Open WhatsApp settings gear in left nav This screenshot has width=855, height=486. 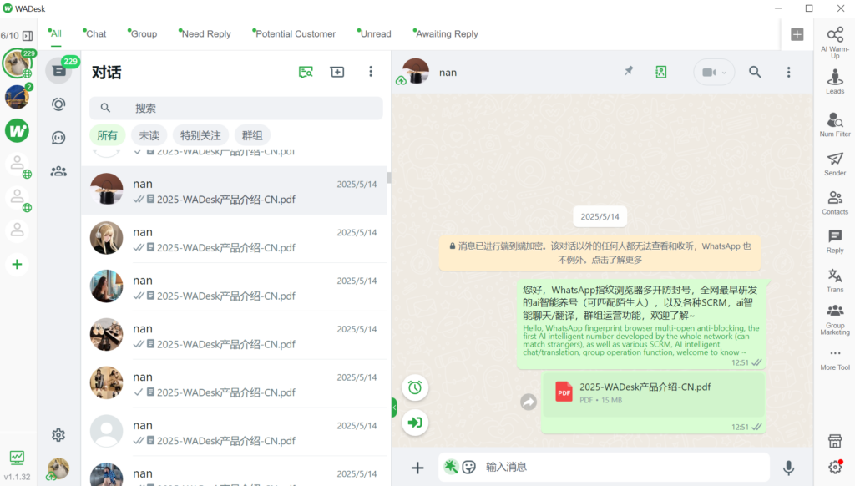(58, 435)
